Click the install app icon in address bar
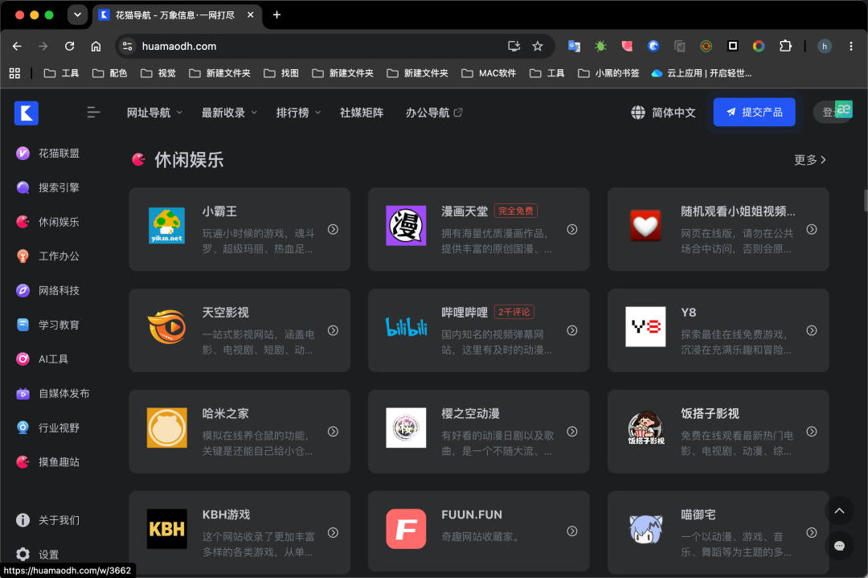Image resolution: width=868 pixels, height=578 pixels. [x=514, y=46]
